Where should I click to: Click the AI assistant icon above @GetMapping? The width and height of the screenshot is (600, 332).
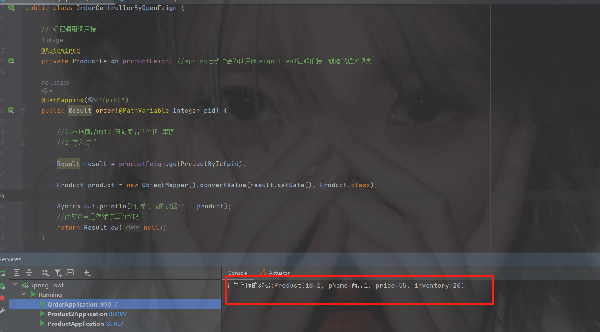click(44, 91)
